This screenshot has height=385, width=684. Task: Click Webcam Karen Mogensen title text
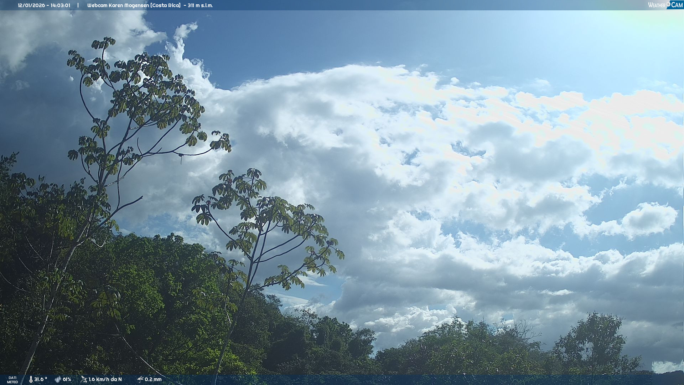[118, 5]
